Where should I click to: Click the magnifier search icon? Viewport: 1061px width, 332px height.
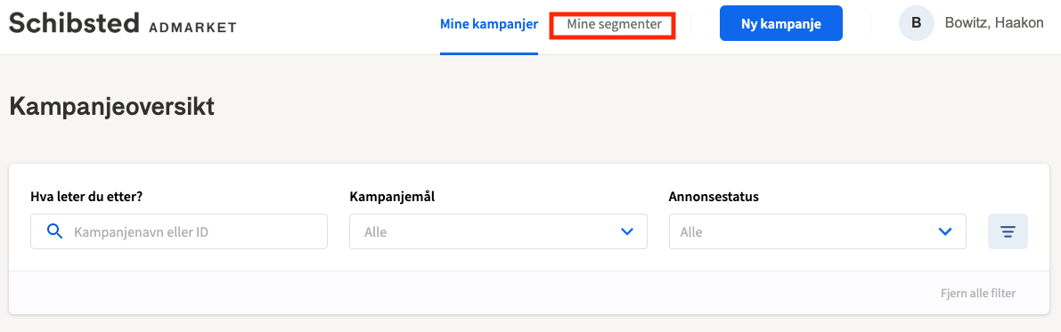(55, 232)
